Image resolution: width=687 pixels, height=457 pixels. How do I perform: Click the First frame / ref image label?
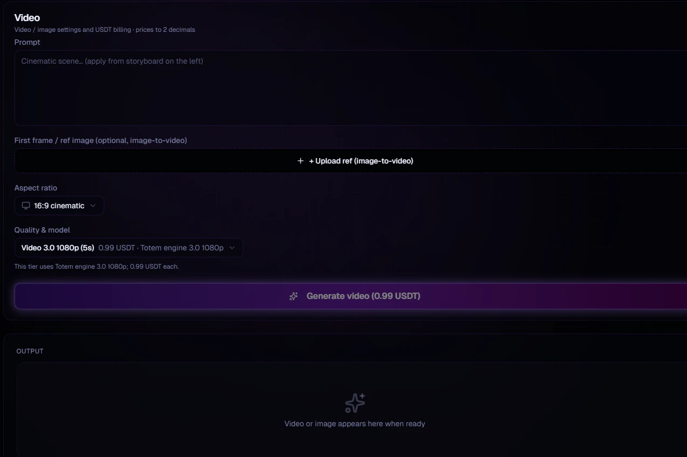(x=101, y=140)
